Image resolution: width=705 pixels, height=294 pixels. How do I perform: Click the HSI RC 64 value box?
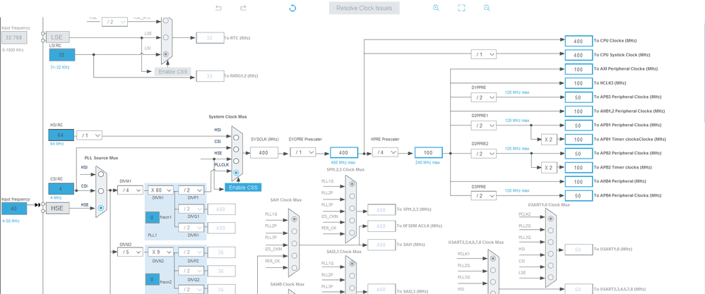pyautogui.click(x=61, y=135)
